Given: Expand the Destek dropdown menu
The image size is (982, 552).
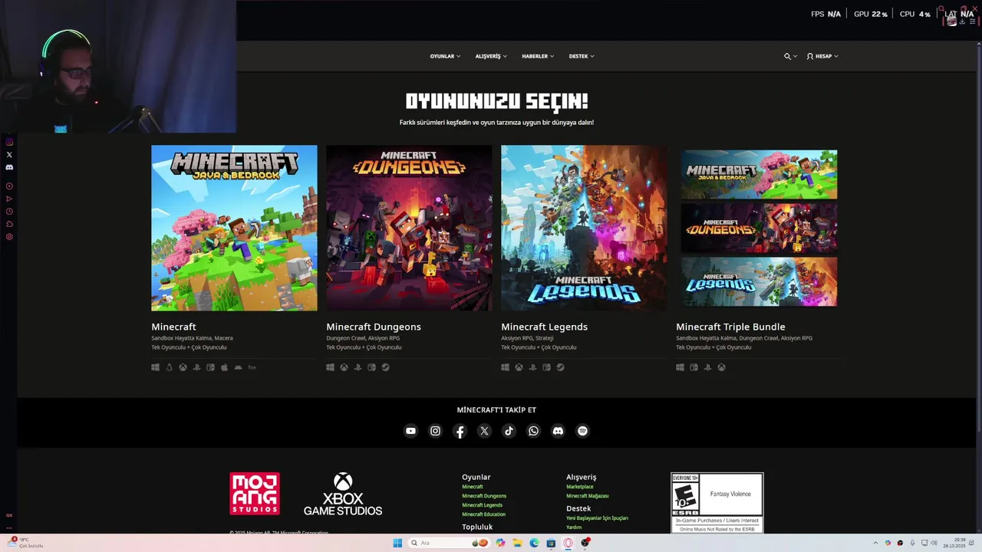Looking at the screenshot, I should 582,56.
